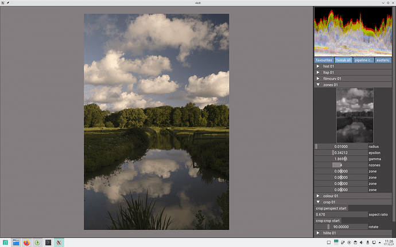Expand the hilite 01 module
The height and width of the screenshot is (247, 396).
319,233
